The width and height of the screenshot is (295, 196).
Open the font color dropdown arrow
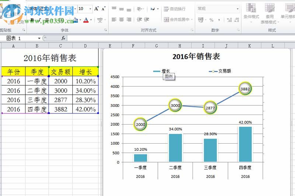[x=91, y=20]
